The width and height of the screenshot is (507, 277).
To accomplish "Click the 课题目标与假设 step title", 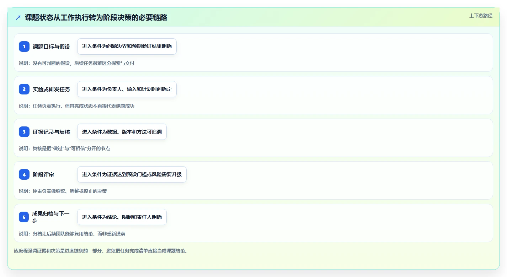I will tap(51, 47).
